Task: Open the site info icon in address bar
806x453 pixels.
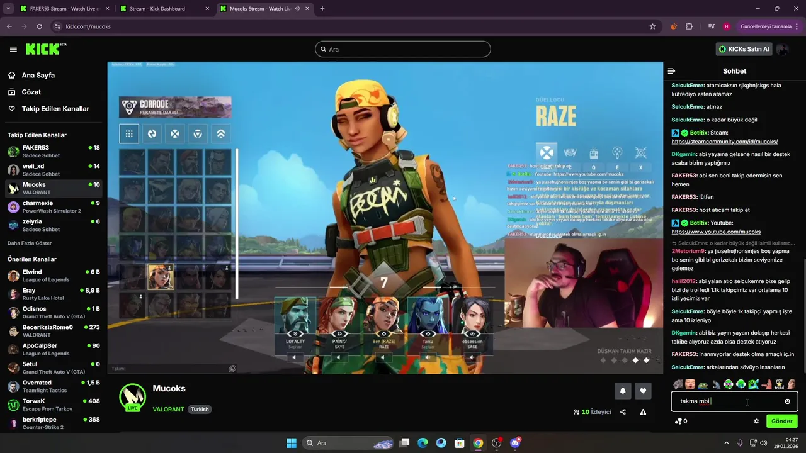Action: pyautogui.click(x=57, y=26)
